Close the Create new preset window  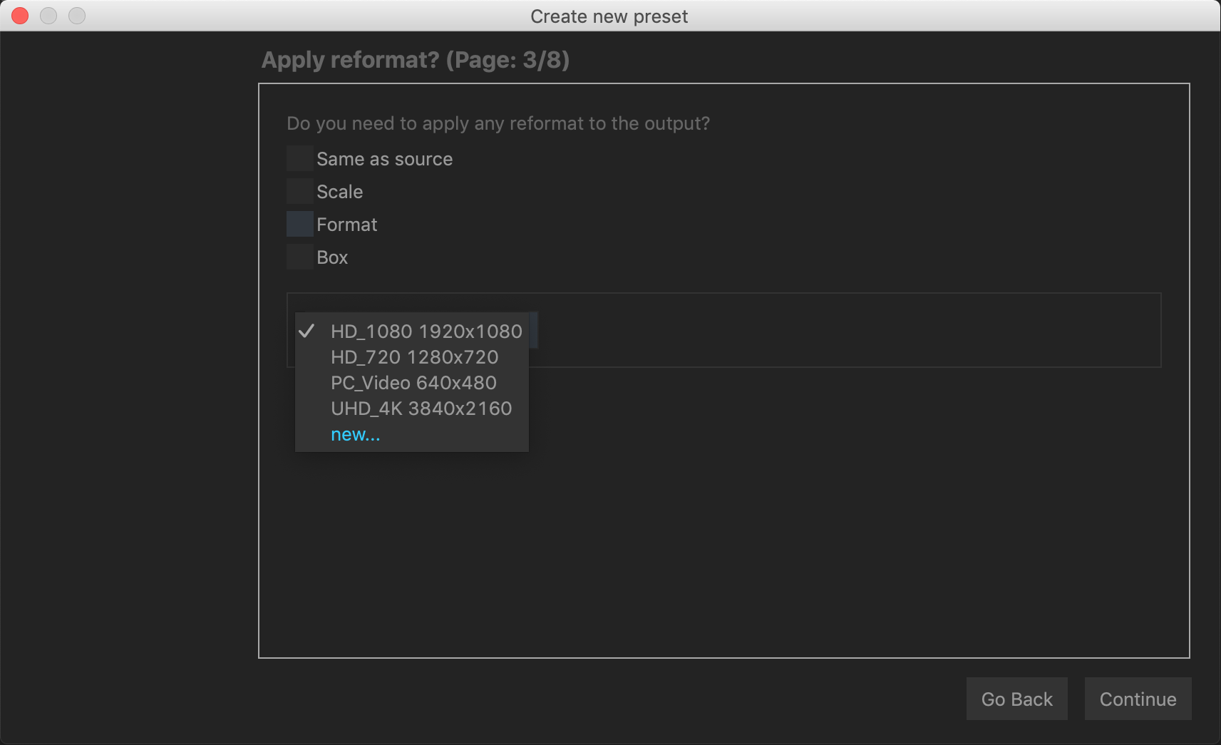tap(20, 16)
